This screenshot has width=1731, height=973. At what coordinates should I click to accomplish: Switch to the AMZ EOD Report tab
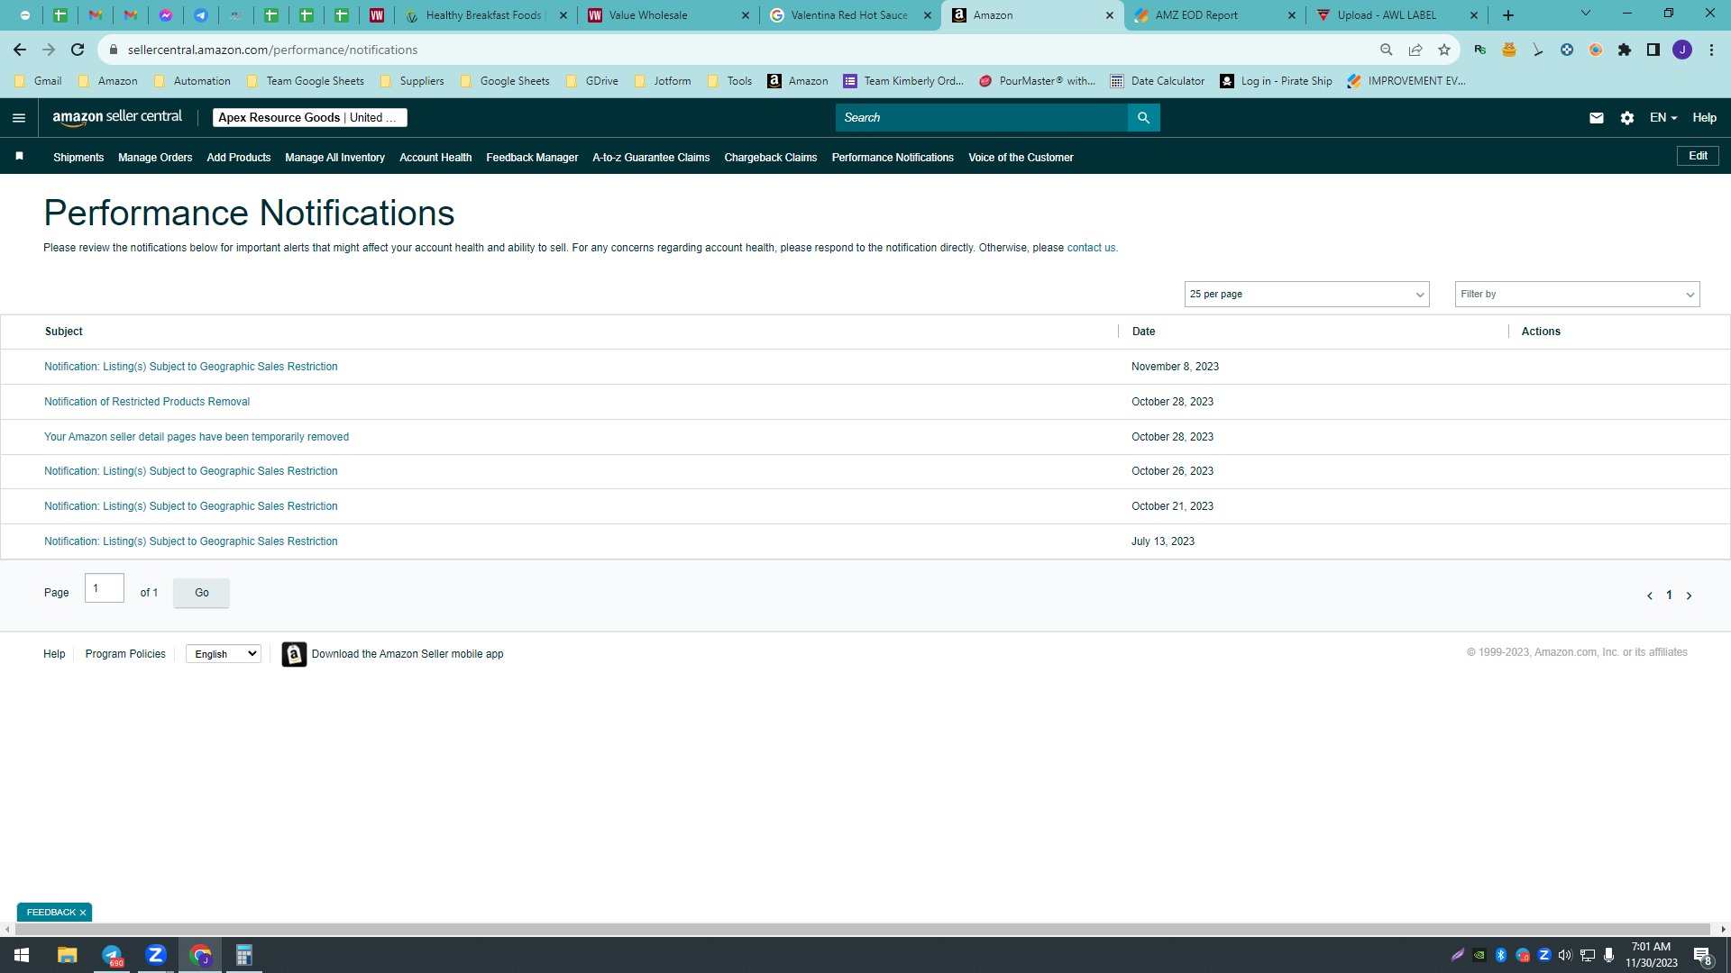(x=1214, y=15)
